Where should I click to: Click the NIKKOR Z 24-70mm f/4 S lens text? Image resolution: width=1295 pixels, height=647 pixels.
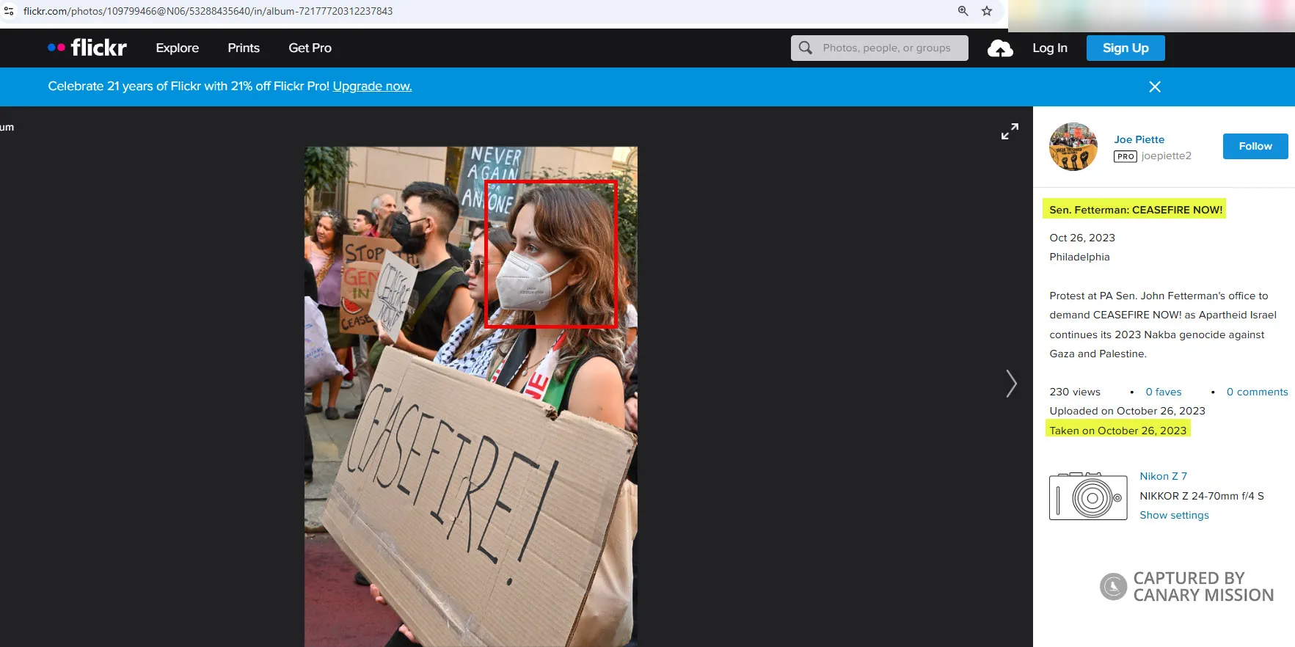pyautogui.click(x=1202, y=496)
